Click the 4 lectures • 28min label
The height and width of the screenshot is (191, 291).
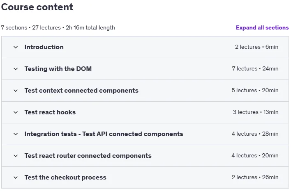[255, 134]
